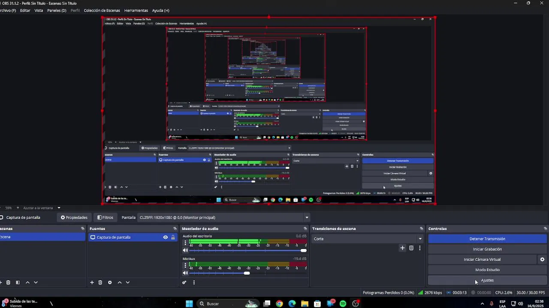Open transition properties three-dot menu
Image resolution: width=549 pixels, height=308 pixels.
[x=419, y=248]
